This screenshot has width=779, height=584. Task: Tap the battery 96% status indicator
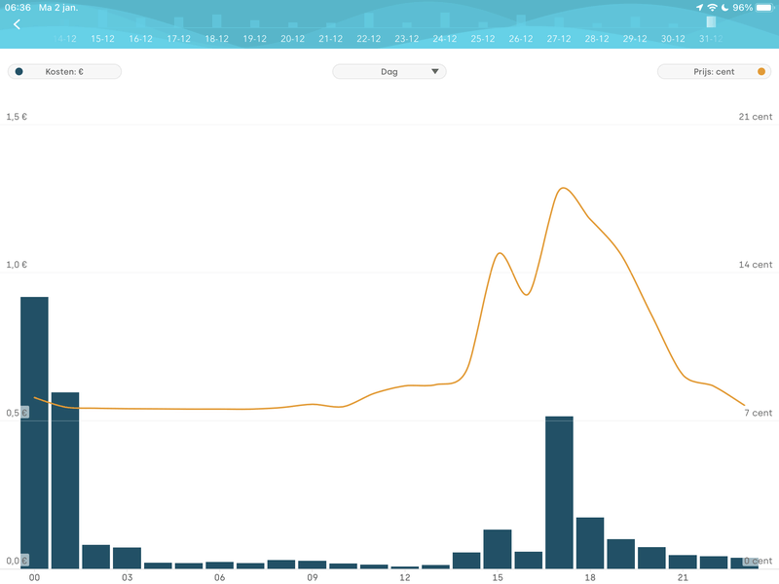click(x=753, y=8)
